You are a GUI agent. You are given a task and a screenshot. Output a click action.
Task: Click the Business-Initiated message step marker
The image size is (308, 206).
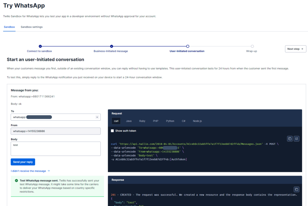pyautogui.click(x=112, y=46)
